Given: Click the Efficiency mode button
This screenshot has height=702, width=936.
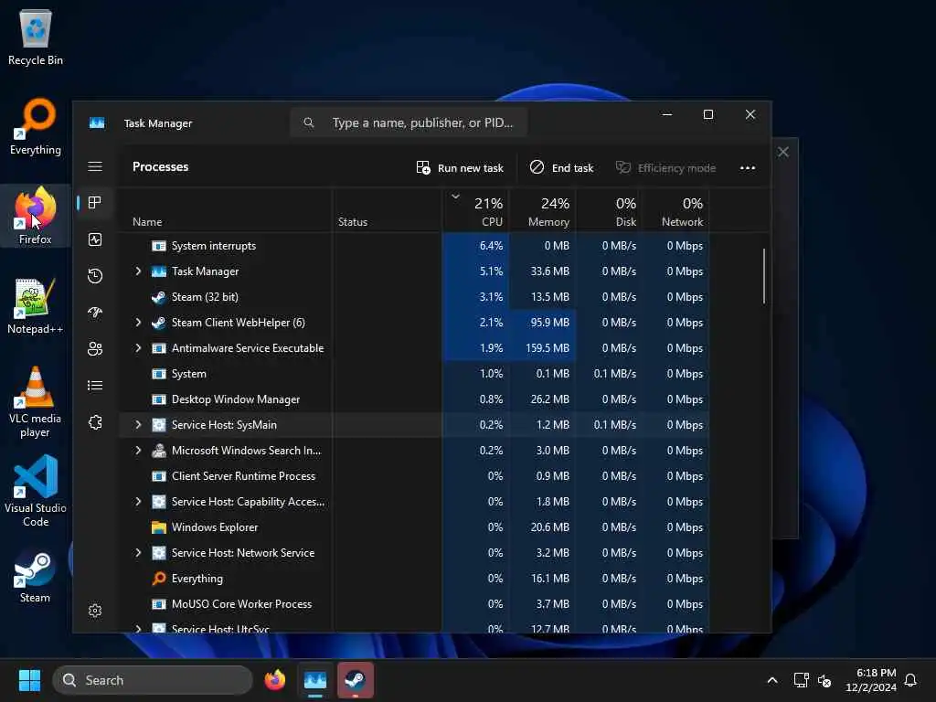Looking at the screenshot, I should tap(665, 168).
